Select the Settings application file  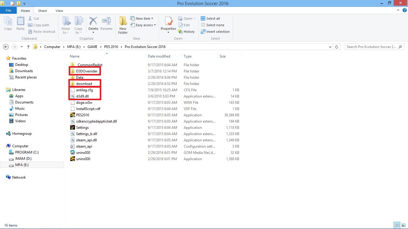[x=82, y=128]
